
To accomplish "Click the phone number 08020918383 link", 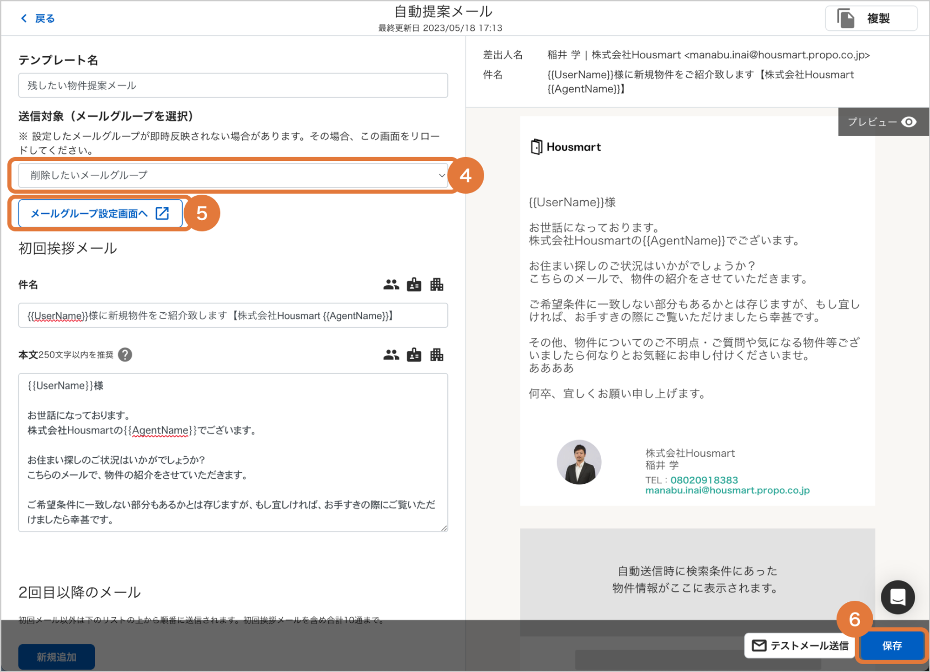I will coord(704,480).
